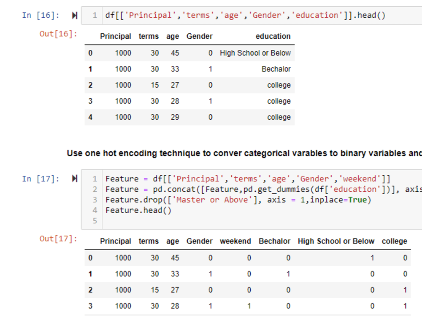Click 'High School or Below' cell in Out[16]
422x316 pixels.
pyautogui.click(x=255, y=53)
